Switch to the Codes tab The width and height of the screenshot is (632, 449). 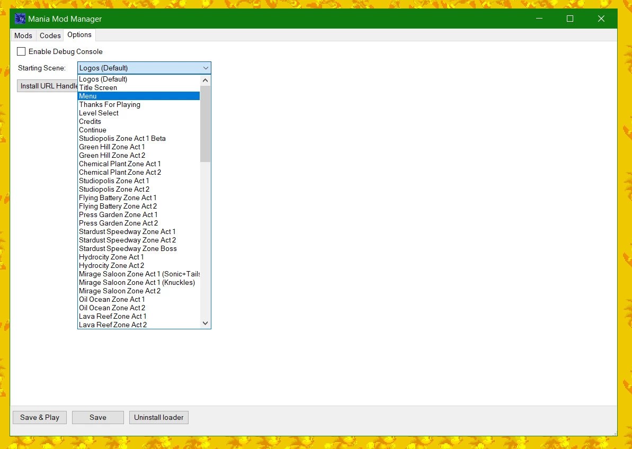coord(50,35)
